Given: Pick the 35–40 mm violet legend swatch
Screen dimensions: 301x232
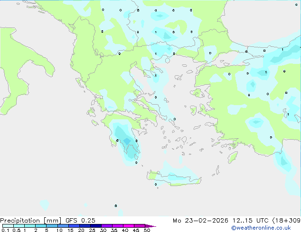Looking at the screenshot, I should 118,226.
